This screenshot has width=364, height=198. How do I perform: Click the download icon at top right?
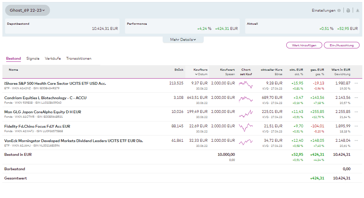(x=357, y=11)
